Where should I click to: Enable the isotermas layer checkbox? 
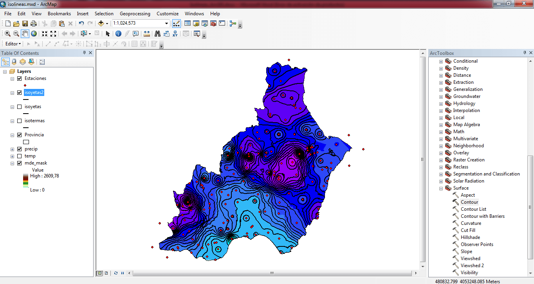tap(19, 121)
